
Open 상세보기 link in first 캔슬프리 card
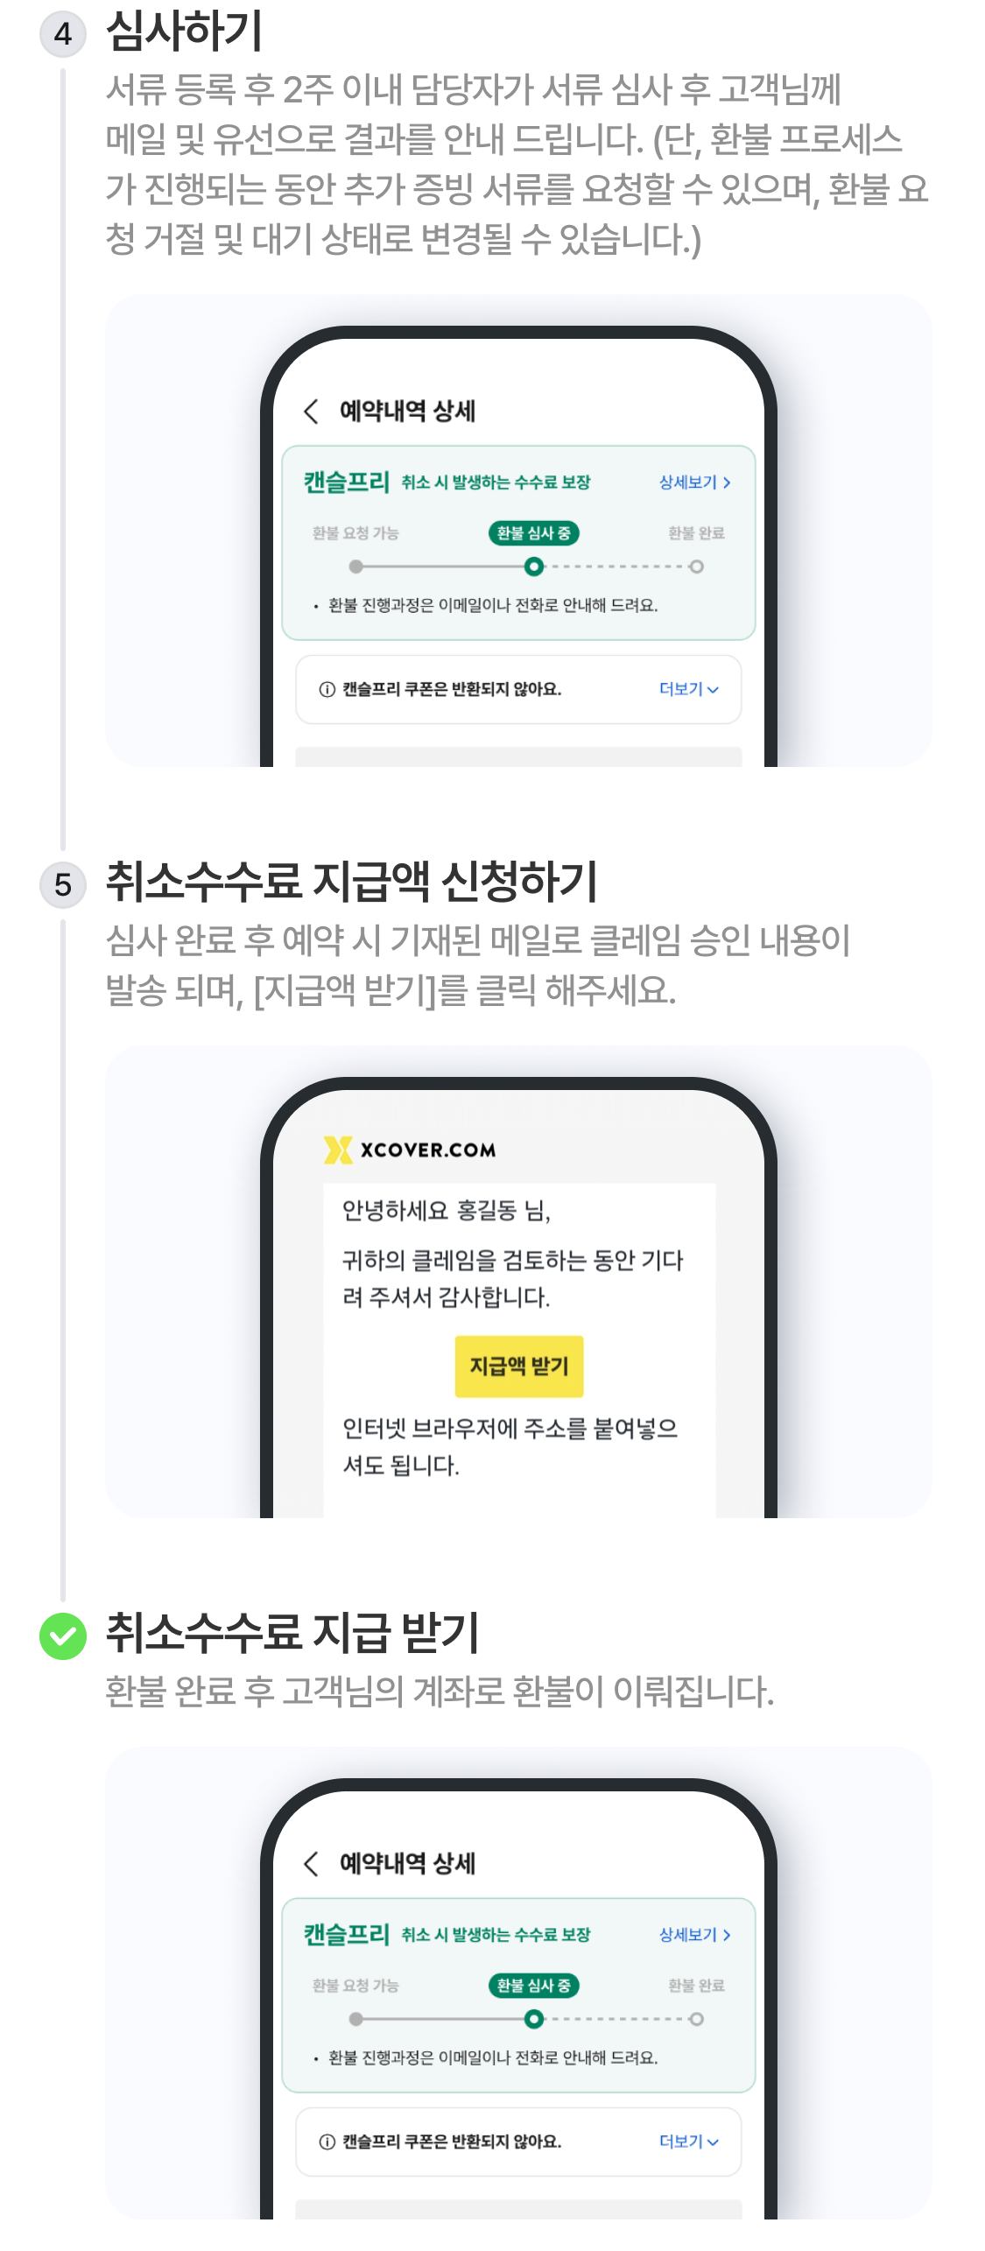click(x=695, y=482)
